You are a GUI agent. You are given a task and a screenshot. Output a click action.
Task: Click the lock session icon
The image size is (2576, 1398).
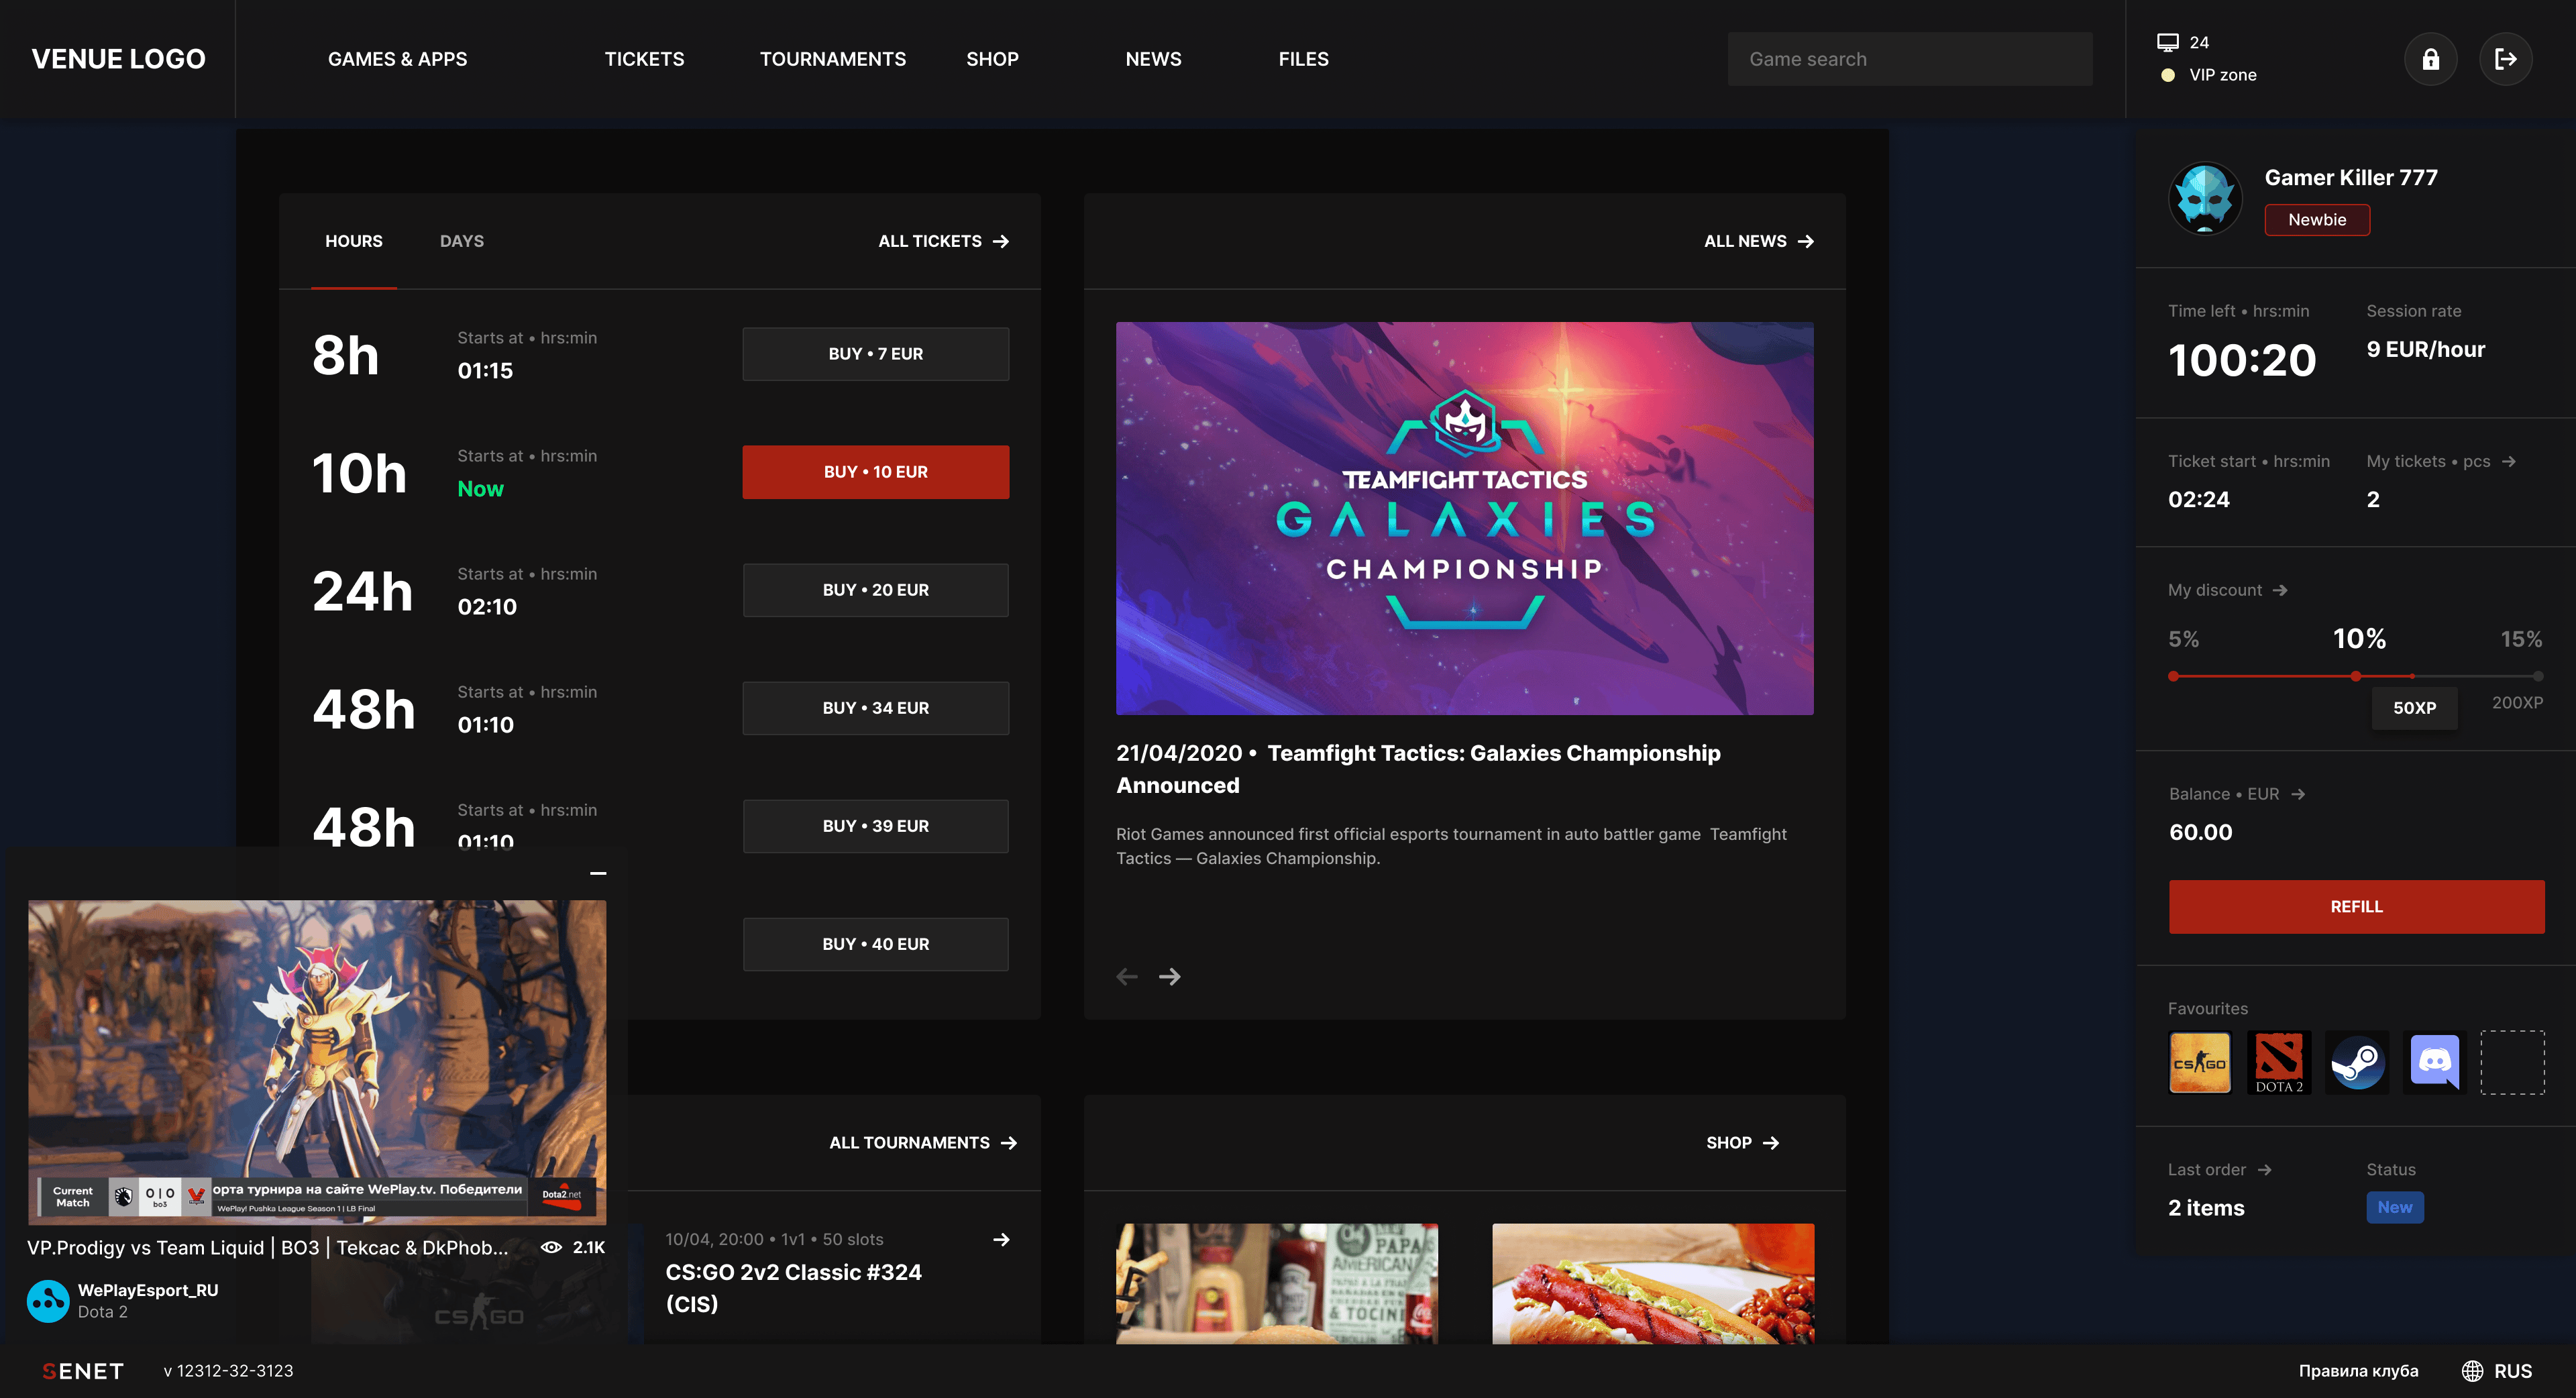2430,59
